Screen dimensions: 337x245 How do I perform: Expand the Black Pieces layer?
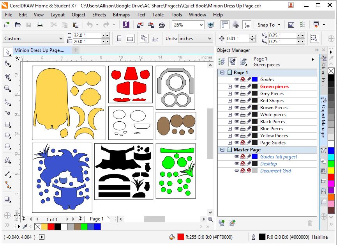point(230,122)
